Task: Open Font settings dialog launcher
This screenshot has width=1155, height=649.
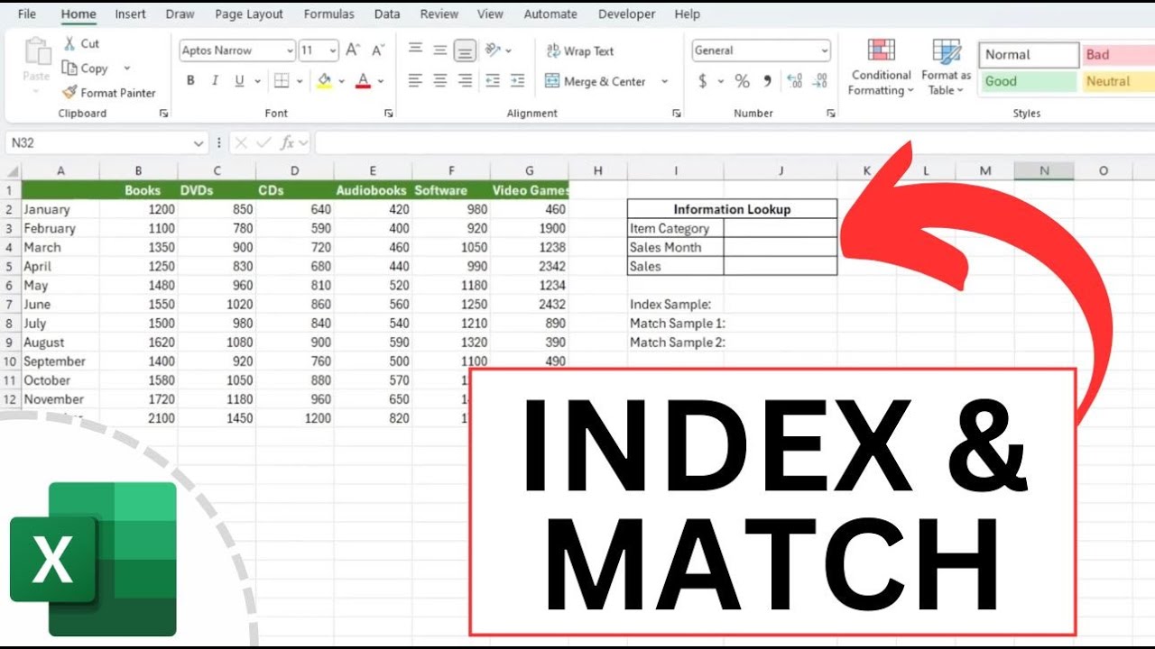Action: (x=388, y=114)
